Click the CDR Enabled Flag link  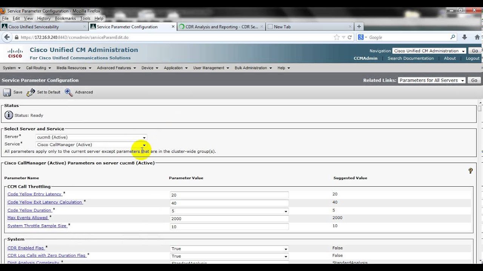[x=26, y=248]
